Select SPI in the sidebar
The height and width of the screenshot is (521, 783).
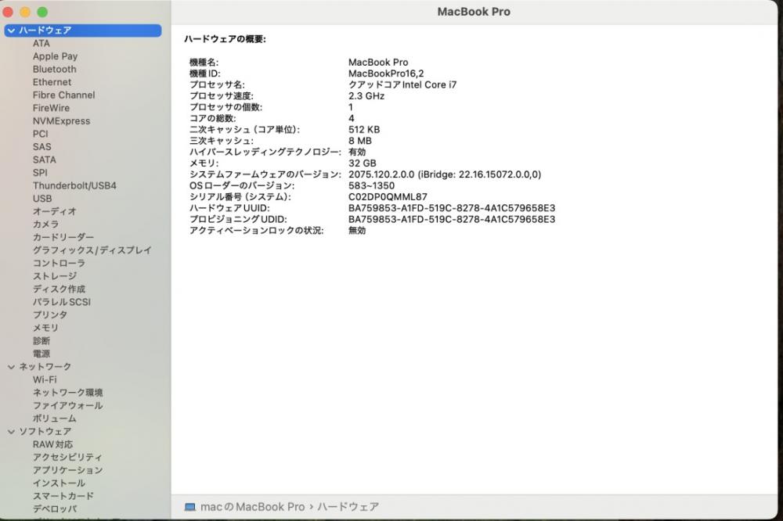pyautogui.click(x=40, y=173)
